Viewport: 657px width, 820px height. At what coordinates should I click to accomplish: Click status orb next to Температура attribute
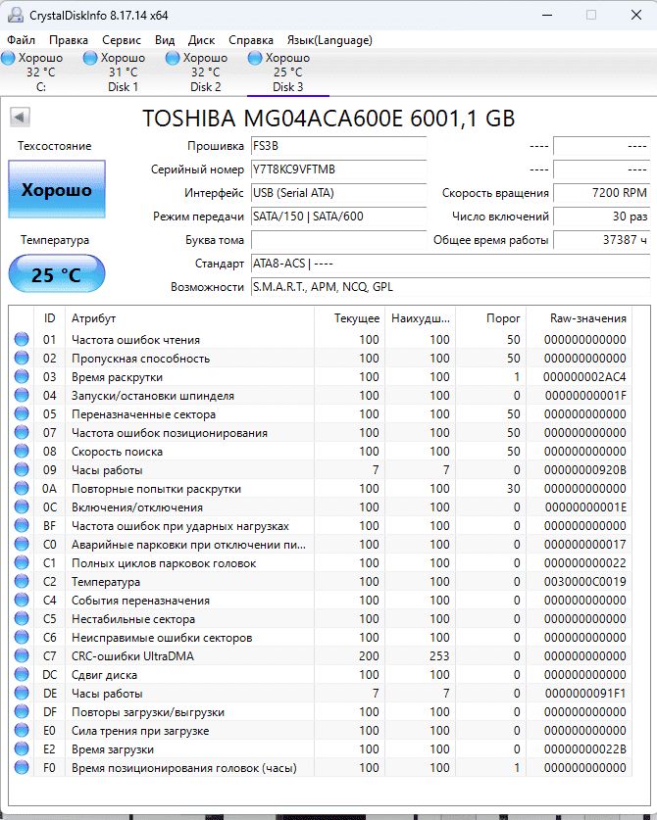pos(22,582)
